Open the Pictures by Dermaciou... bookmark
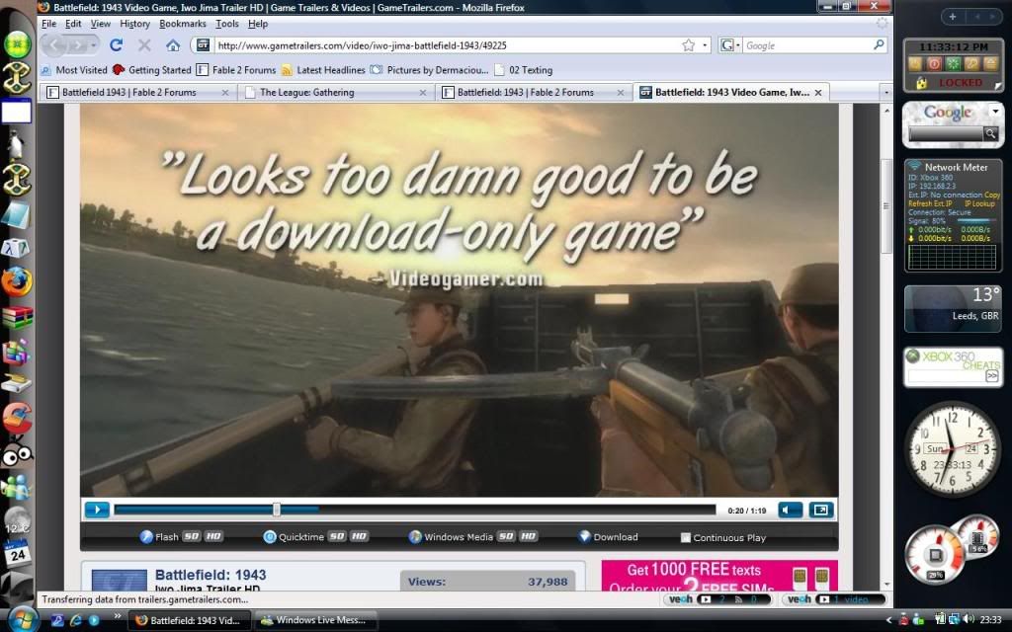The height and width of the screenshot is (632, 1012). pos(430,70)
